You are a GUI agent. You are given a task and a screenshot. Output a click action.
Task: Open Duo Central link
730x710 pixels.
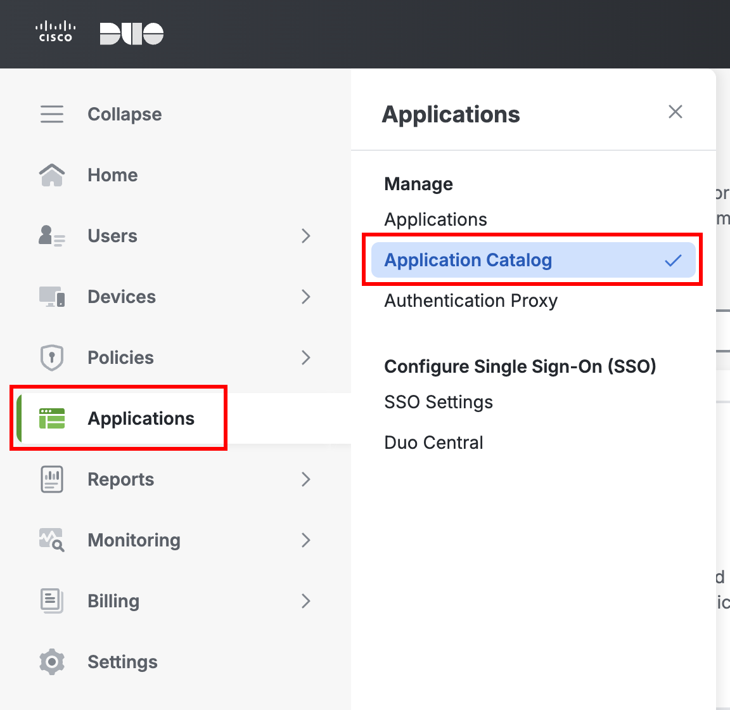pyautogui.click(x=433, y=442)
